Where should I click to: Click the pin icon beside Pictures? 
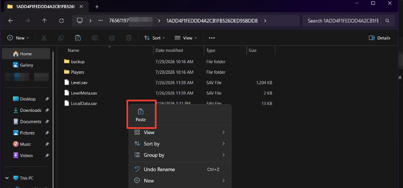(x=47, y=133)
